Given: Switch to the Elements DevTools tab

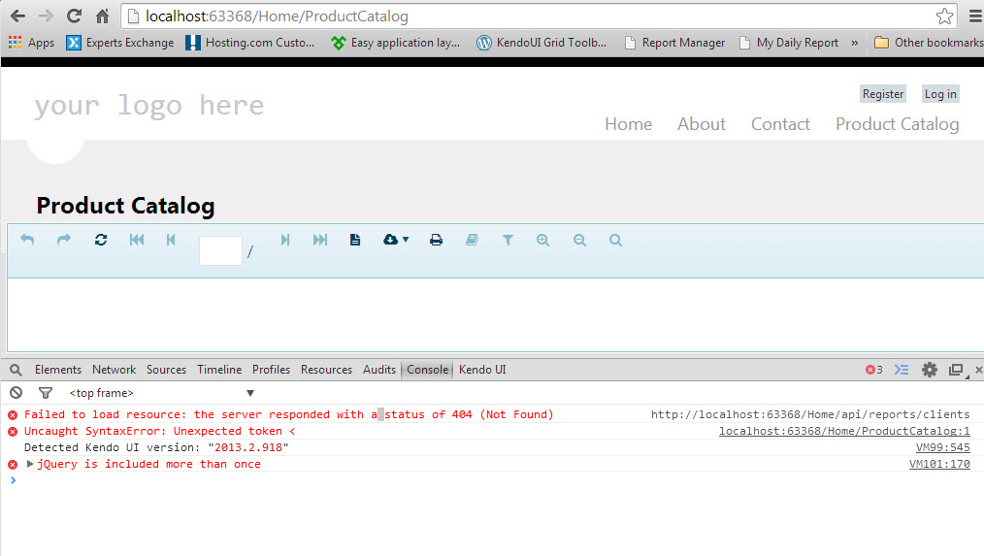Looking at the screenshot, I should coord(57,370).
